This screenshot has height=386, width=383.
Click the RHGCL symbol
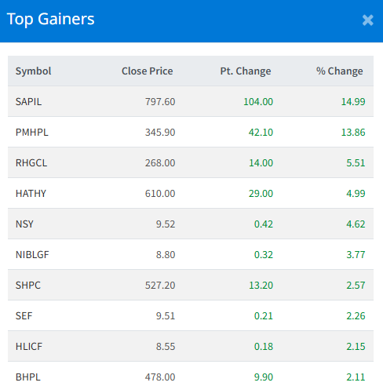pyautogui.click(x=31, y=162)
